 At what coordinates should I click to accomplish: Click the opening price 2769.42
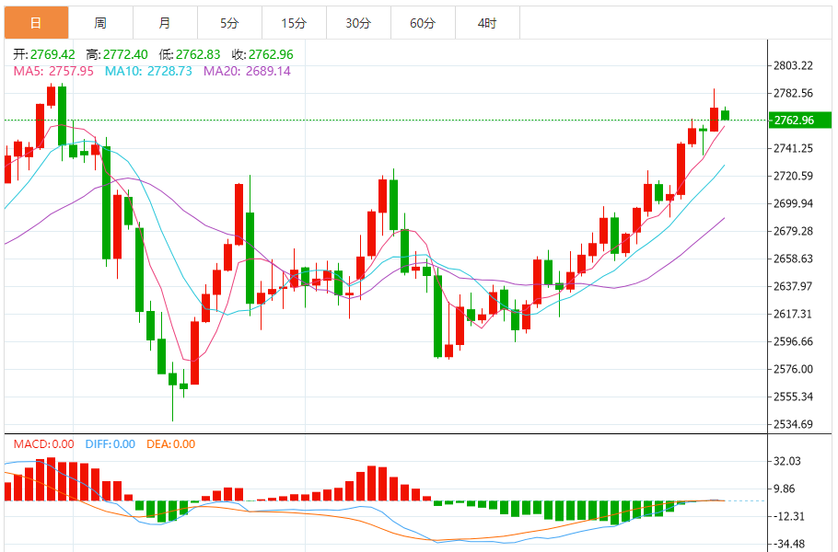tap(52, 54)
